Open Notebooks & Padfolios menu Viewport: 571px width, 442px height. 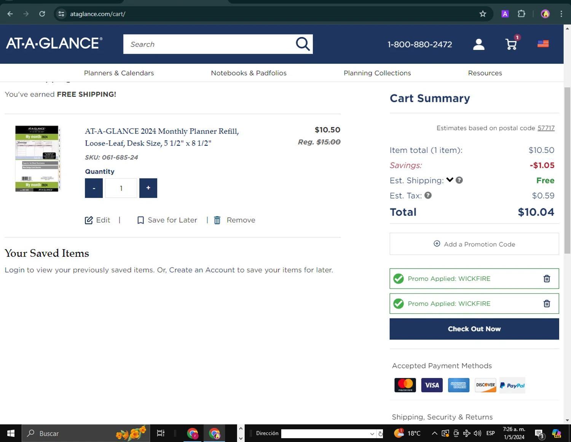click(x=249, y=73)
